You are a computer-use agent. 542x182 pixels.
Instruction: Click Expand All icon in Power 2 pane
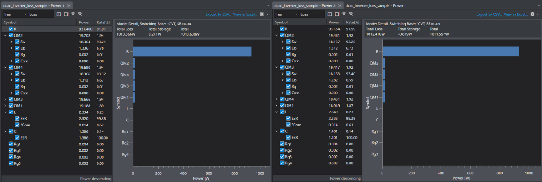(331, 14)
